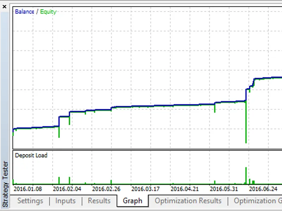Click the 2016.06.24 date label
The height and width of the screenshot is (211, 282).
[263, 189]
